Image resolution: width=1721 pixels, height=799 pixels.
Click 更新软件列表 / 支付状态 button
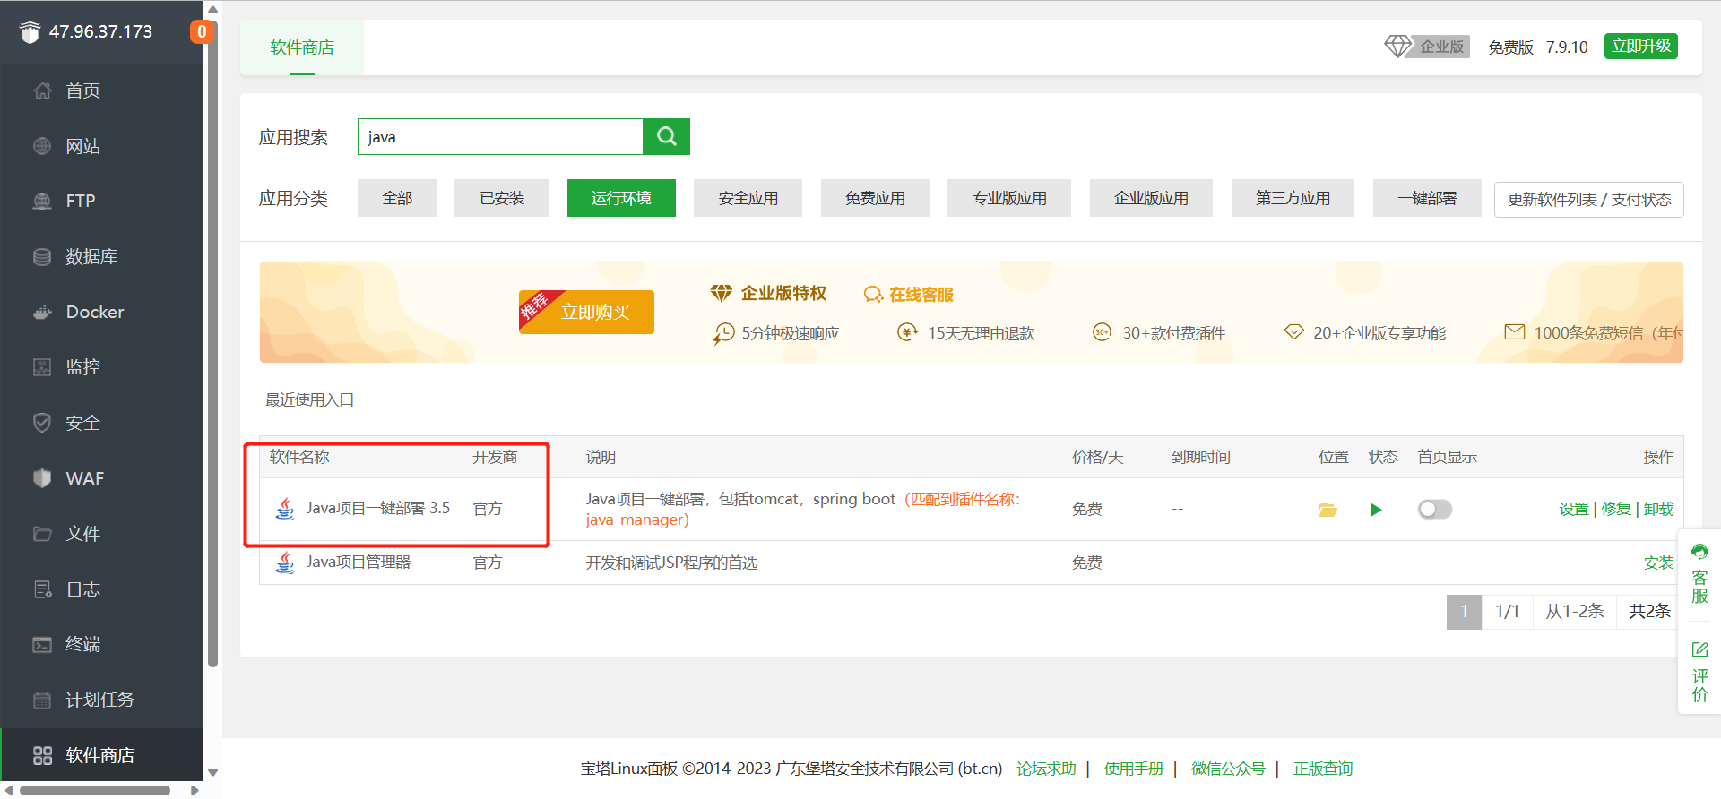[1588, 200]
